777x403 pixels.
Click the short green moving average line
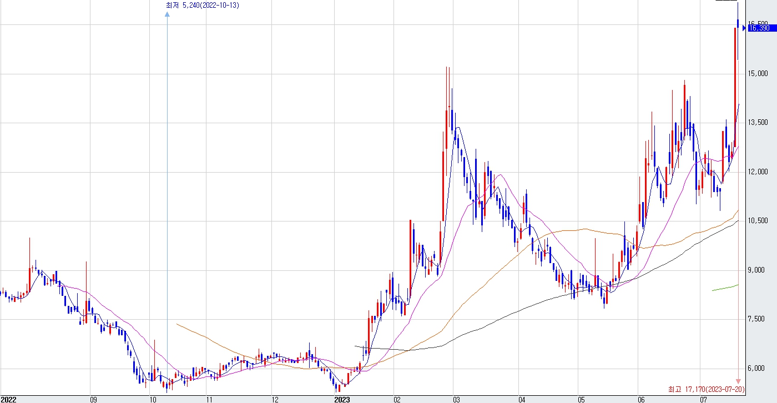(x=725, y=288)
